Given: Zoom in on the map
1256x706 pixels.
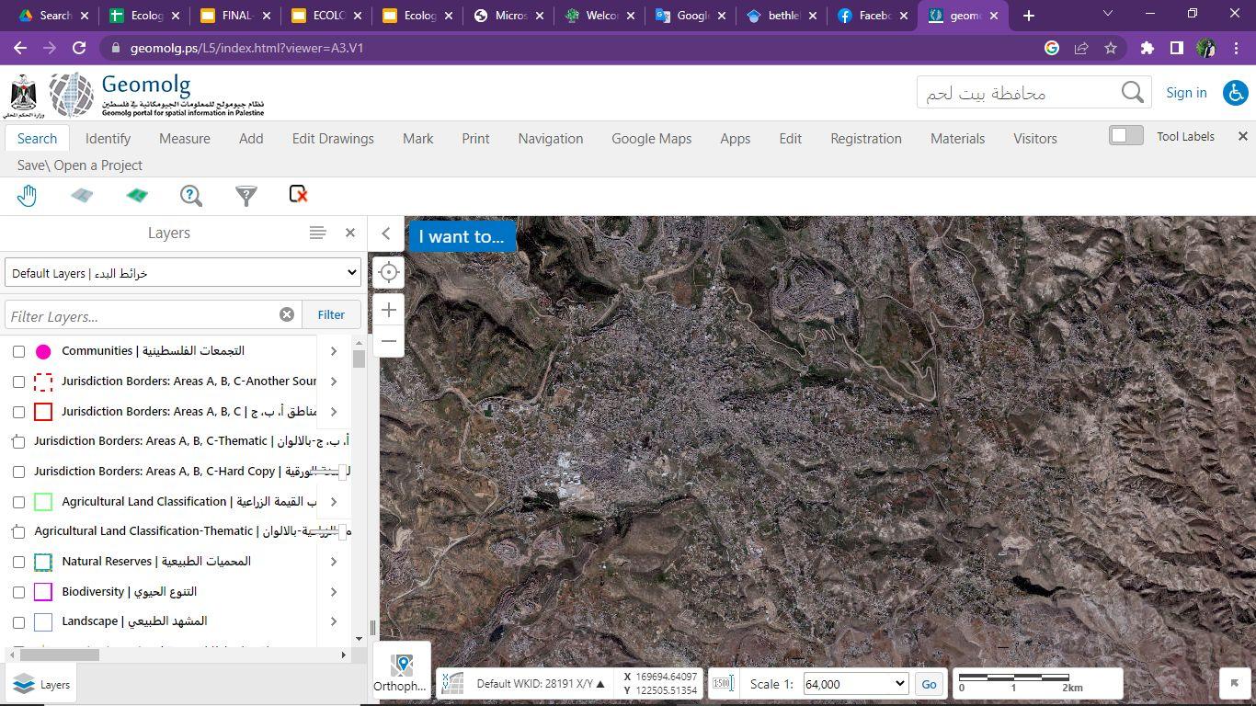Looking at the screenshot, I should [x=389, y=310].
